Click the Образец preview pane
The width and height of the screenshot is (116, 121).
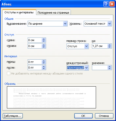51,97
